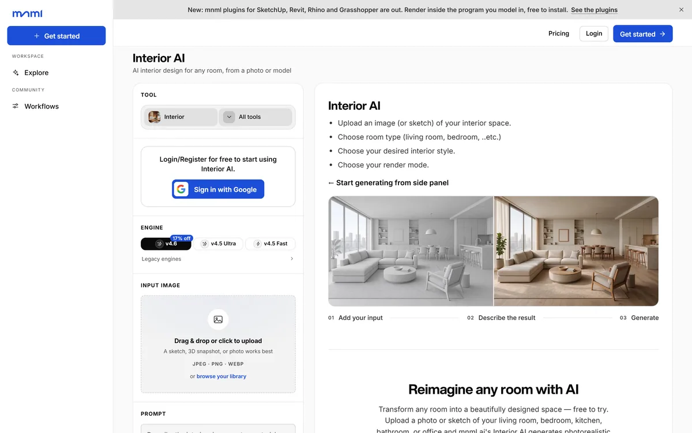The image size is (692, 433).
Task: Dismiss the plugins announcement banner
Action: [681, 10]
